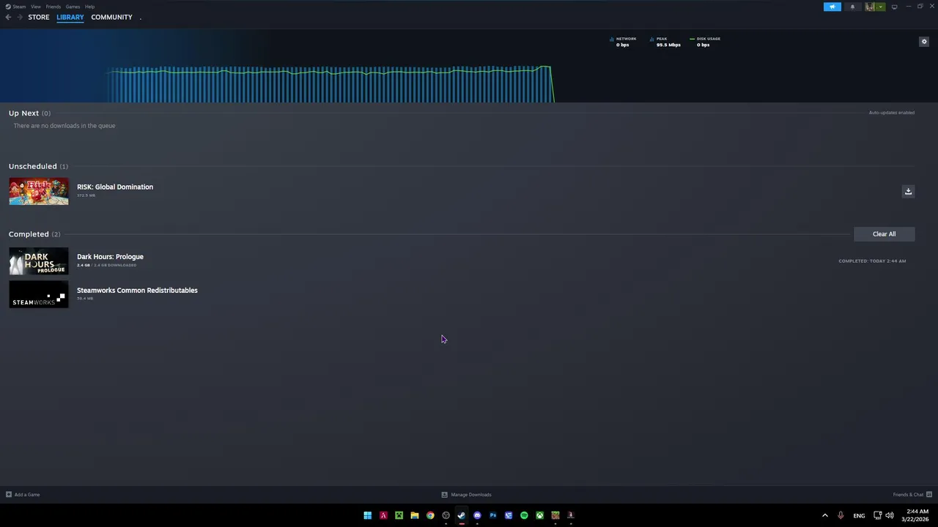Viewport: 938px width, 527px height.
Task: Click the NETWORK 0 bps stat
Action: click(623, 42)
